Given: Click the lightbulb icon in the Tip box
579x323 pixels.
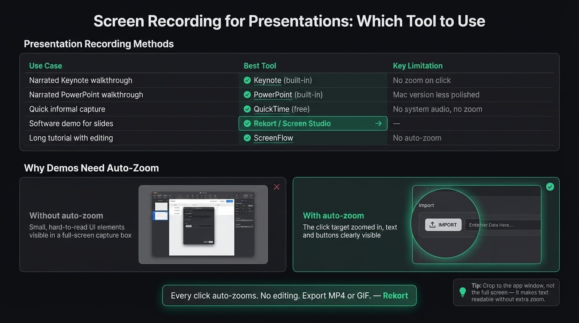Looking at the screenshot, I should [x=462, y=292].
